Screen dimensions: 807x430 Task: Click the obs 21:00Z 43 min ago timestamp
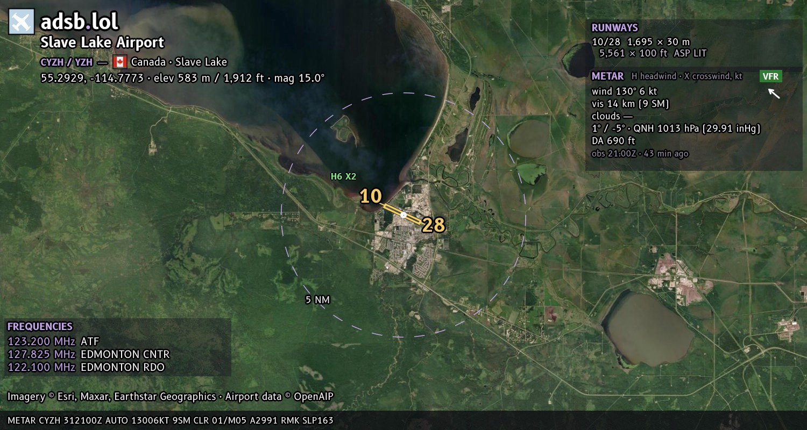click(640, 154)
